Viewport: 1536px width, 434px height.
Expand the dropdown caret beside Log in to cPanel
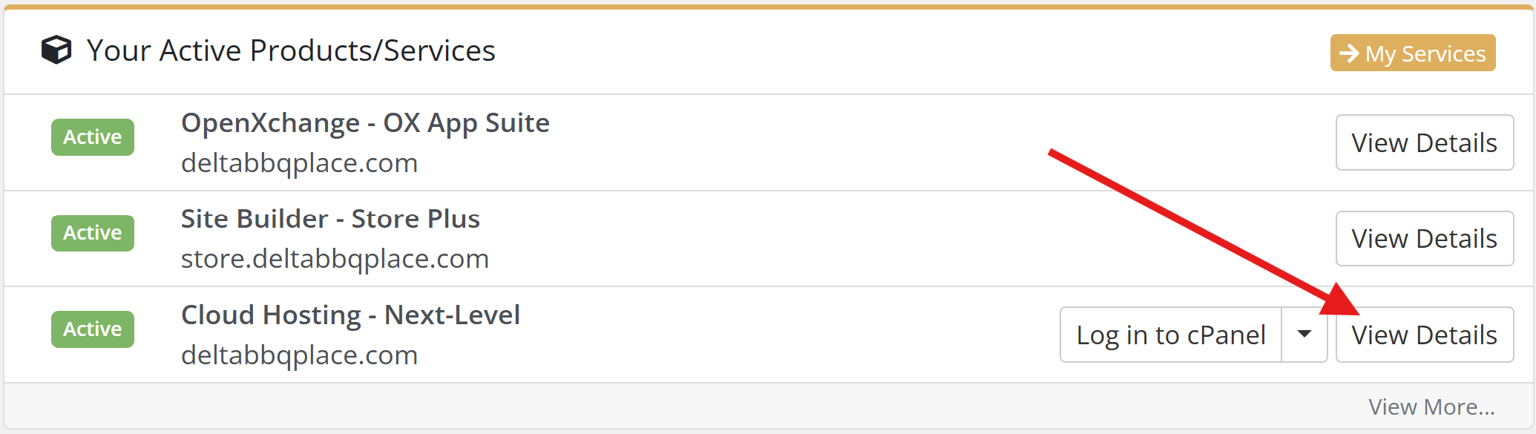(1304, 335)
